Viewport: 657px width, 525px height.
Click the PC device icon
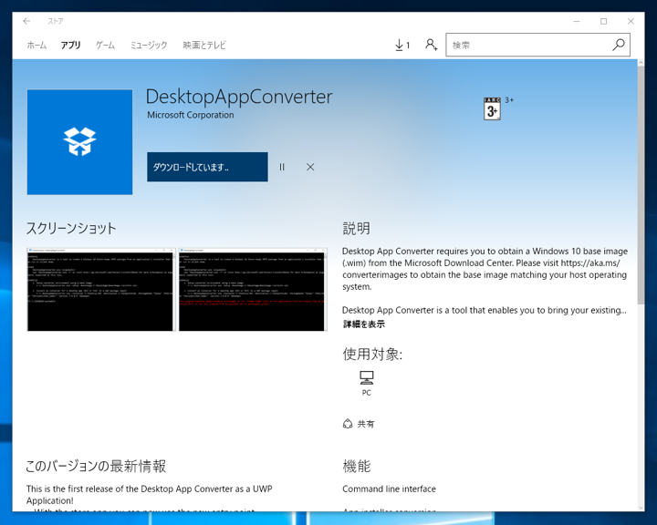tap(367, 377)
